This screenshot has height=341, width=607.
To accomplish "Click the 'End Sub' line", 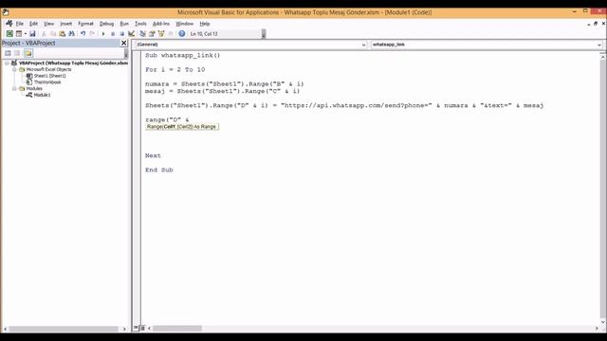I will coord(159,170).
